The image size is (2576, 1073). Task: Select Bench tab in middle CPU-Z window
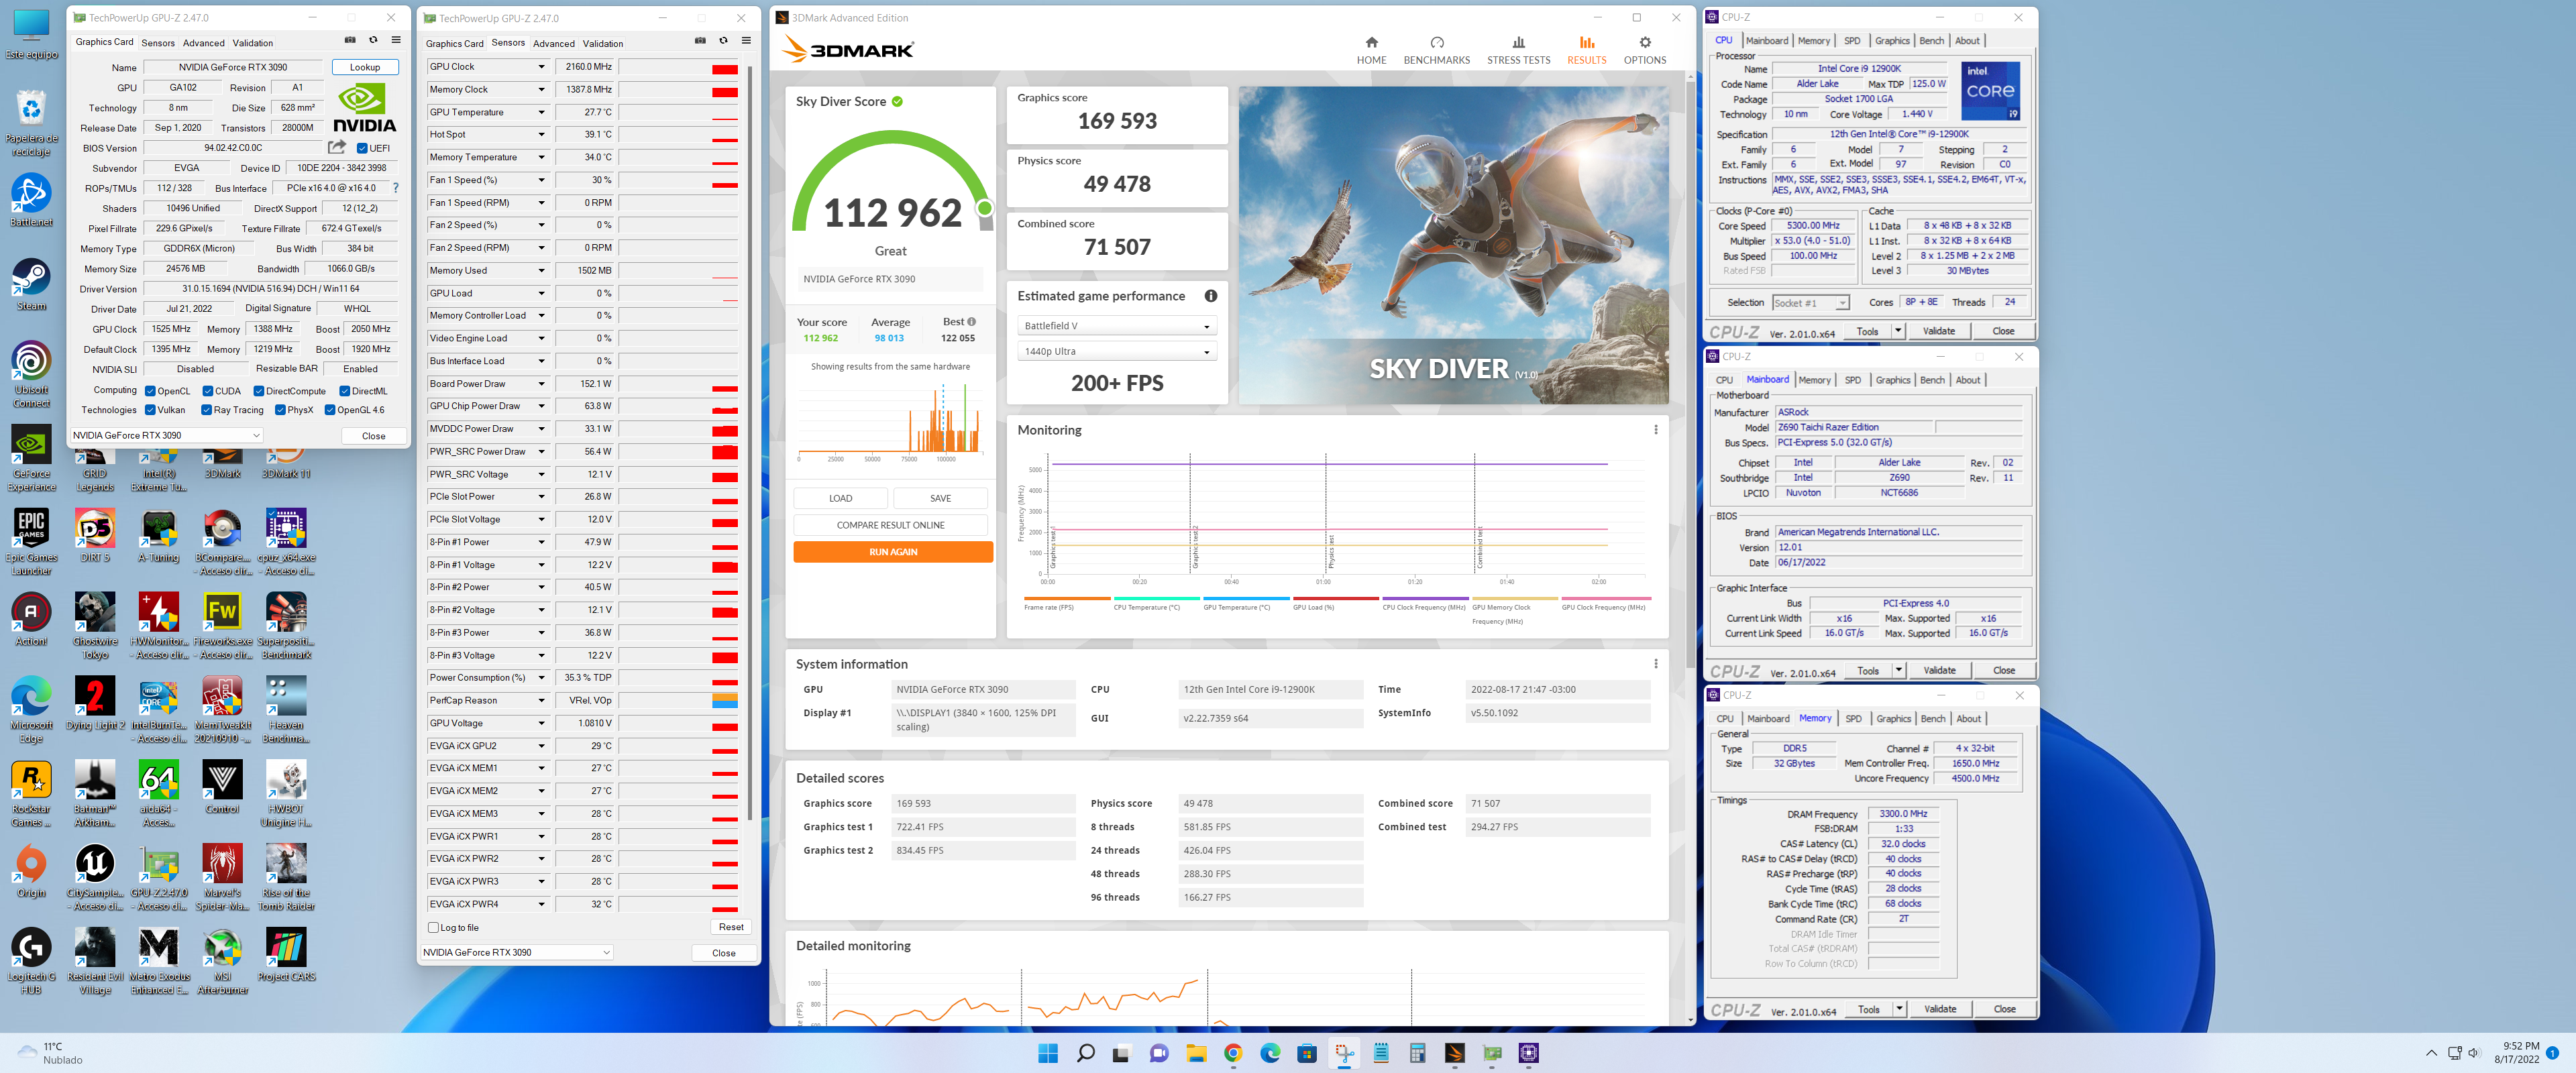(1932, 380)
